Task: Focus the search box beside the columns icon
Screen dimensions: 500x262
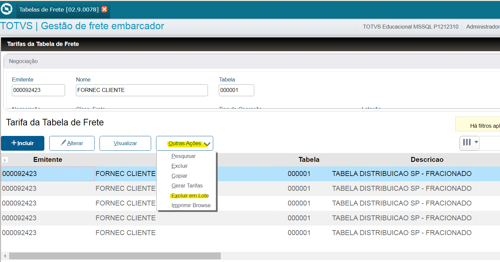Action: tap(489, 143)
